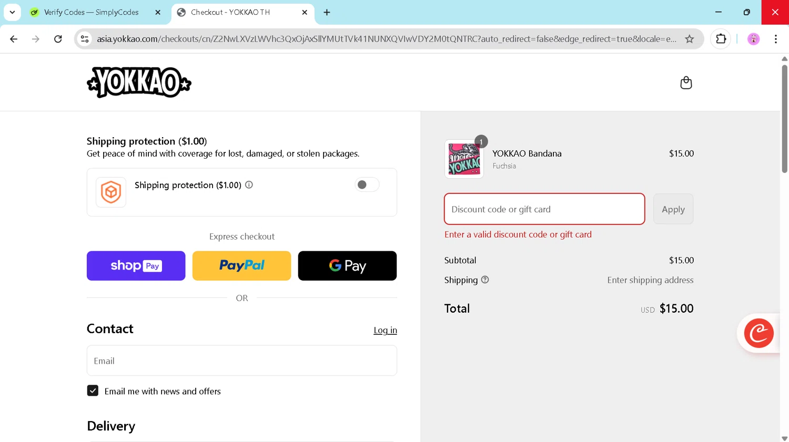Image resolution: width=789 pixels, height=442 pixels.
Task: Open the Chrome profile avatar
Action: [753, 39]
